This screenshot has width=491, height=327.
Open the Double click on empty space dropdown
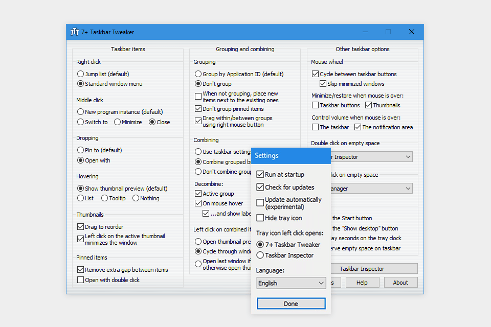coord(371,157)
